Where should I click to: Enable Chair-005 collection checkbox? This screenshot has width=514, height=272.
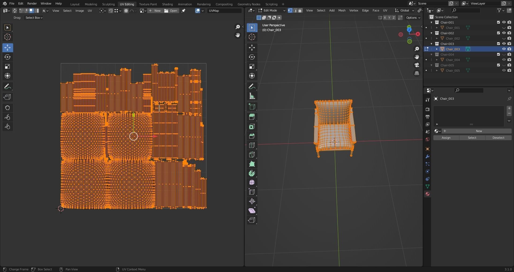(x=498, y=65)
